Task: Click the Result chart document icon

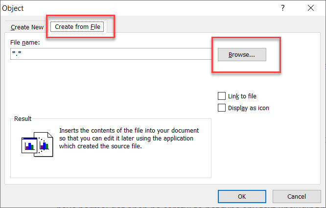Action: coord(37,144)
